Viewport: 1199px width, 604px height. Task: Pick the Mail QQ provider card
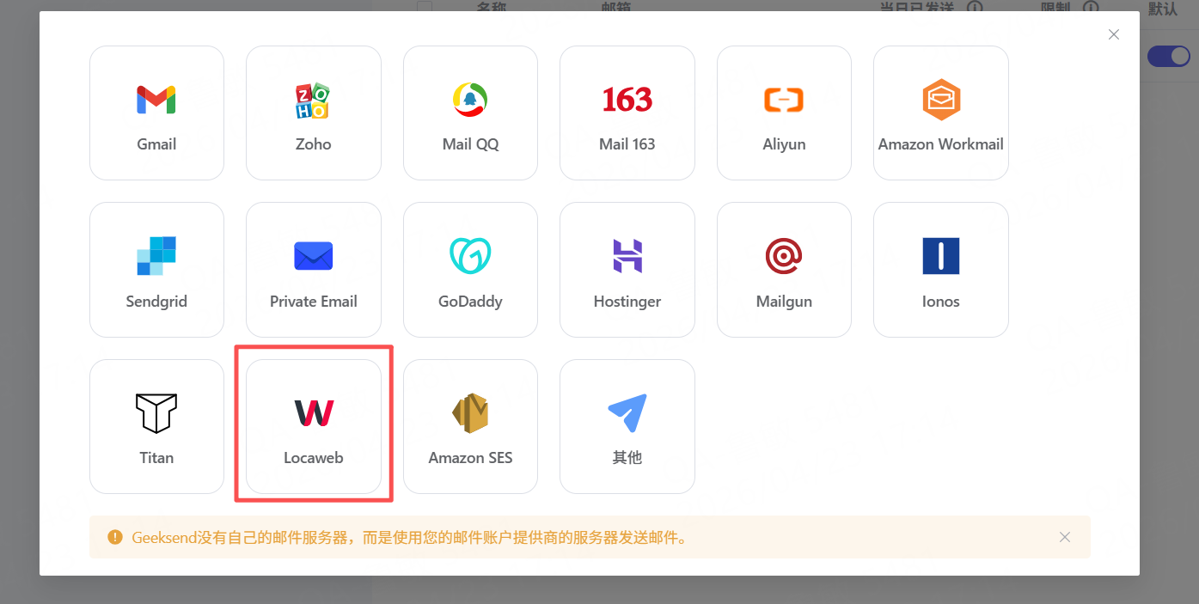(470, 113)
